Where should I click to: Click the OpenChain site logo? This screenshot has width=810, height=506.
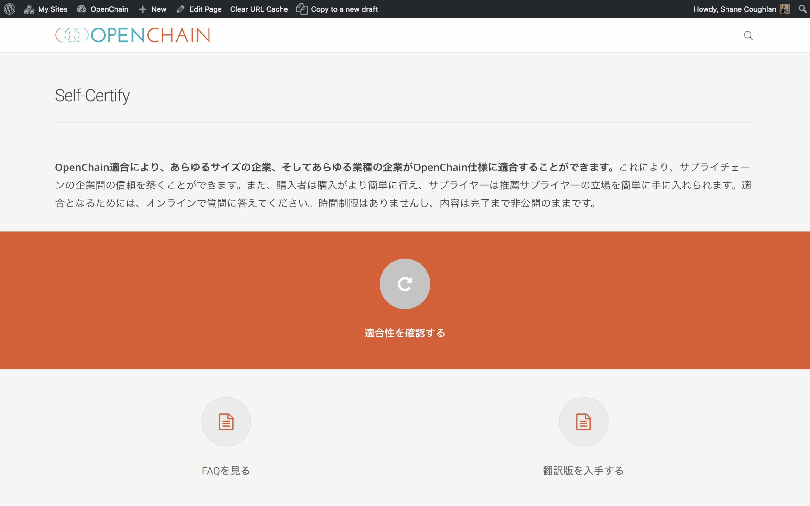click(133, 35)
